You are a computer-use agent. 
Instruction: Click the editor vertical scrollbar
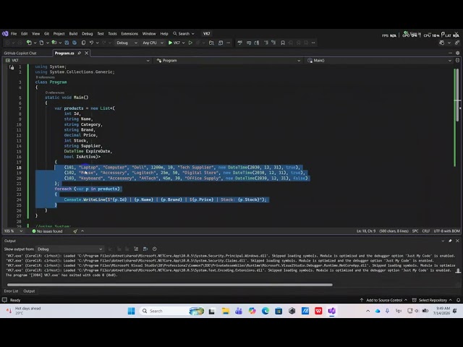[x=457, y=95]
